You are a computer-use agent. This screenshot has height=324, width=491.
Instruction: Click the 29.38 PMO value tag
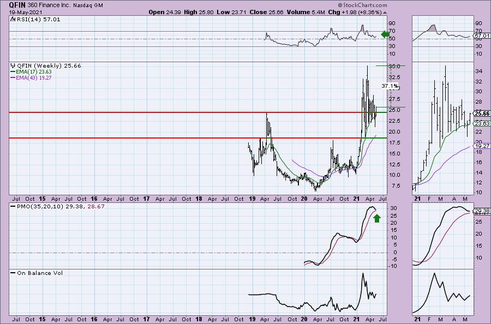482,211
